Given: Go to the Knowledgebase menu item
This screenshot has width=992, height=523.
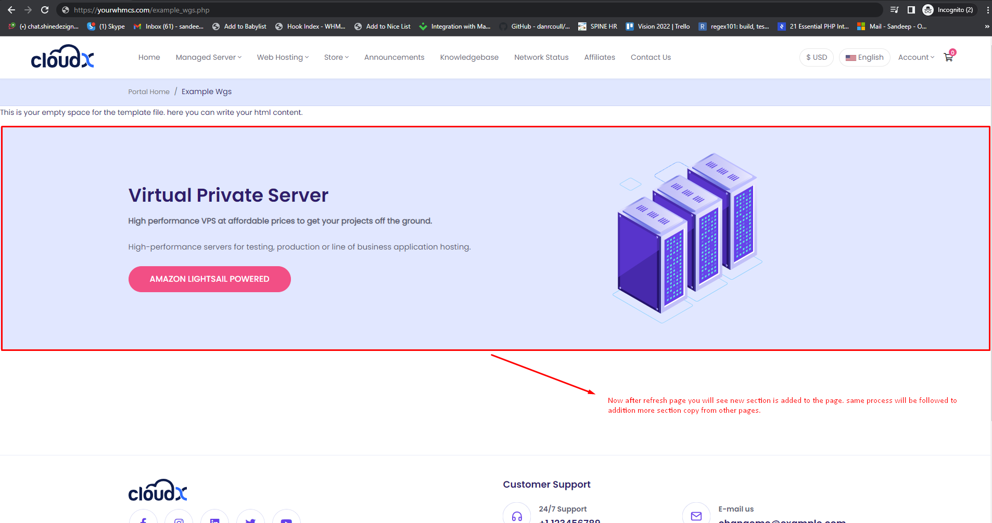Looking at the screenshot, I should tap(469, 57).
